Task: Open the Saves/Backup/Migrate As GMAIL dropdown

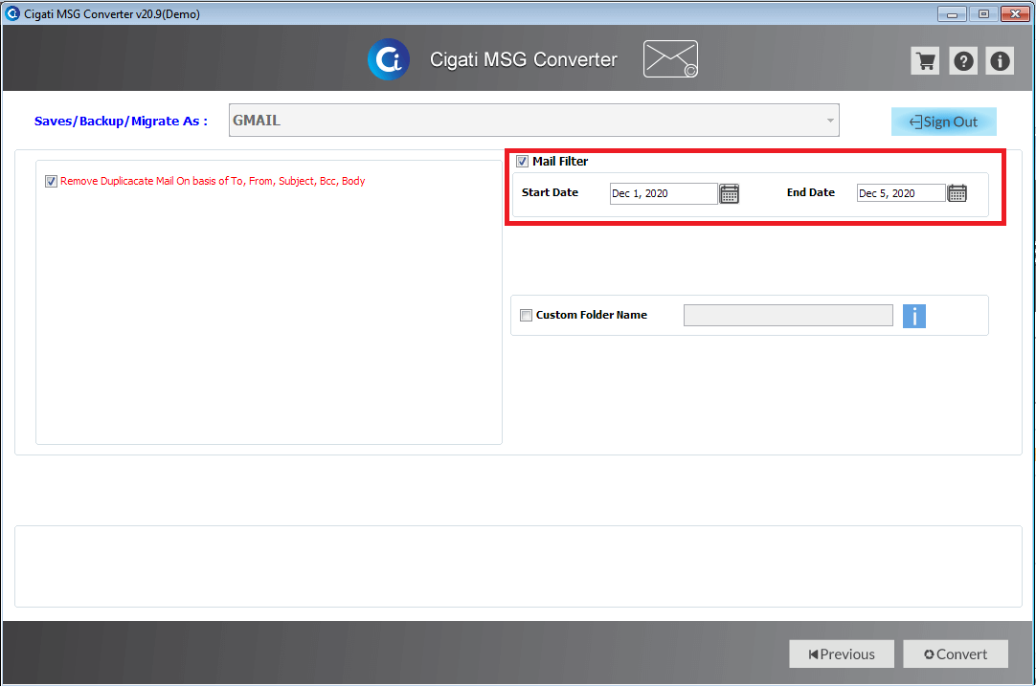Action: tap(534, 121)
